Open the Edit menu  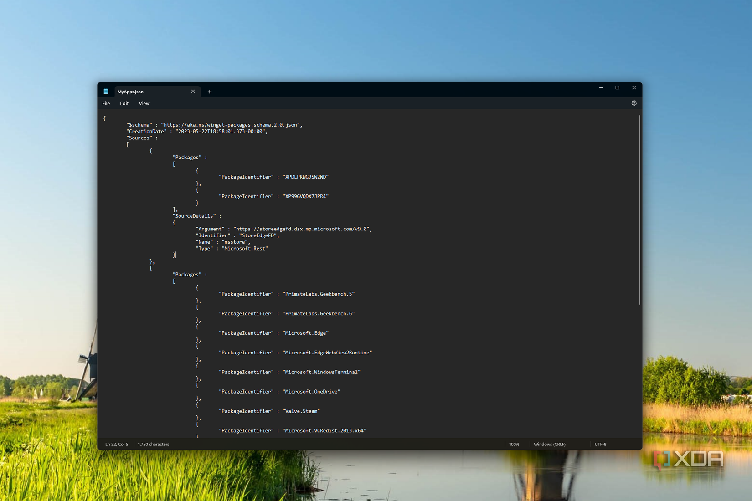(x=124, y=103)
